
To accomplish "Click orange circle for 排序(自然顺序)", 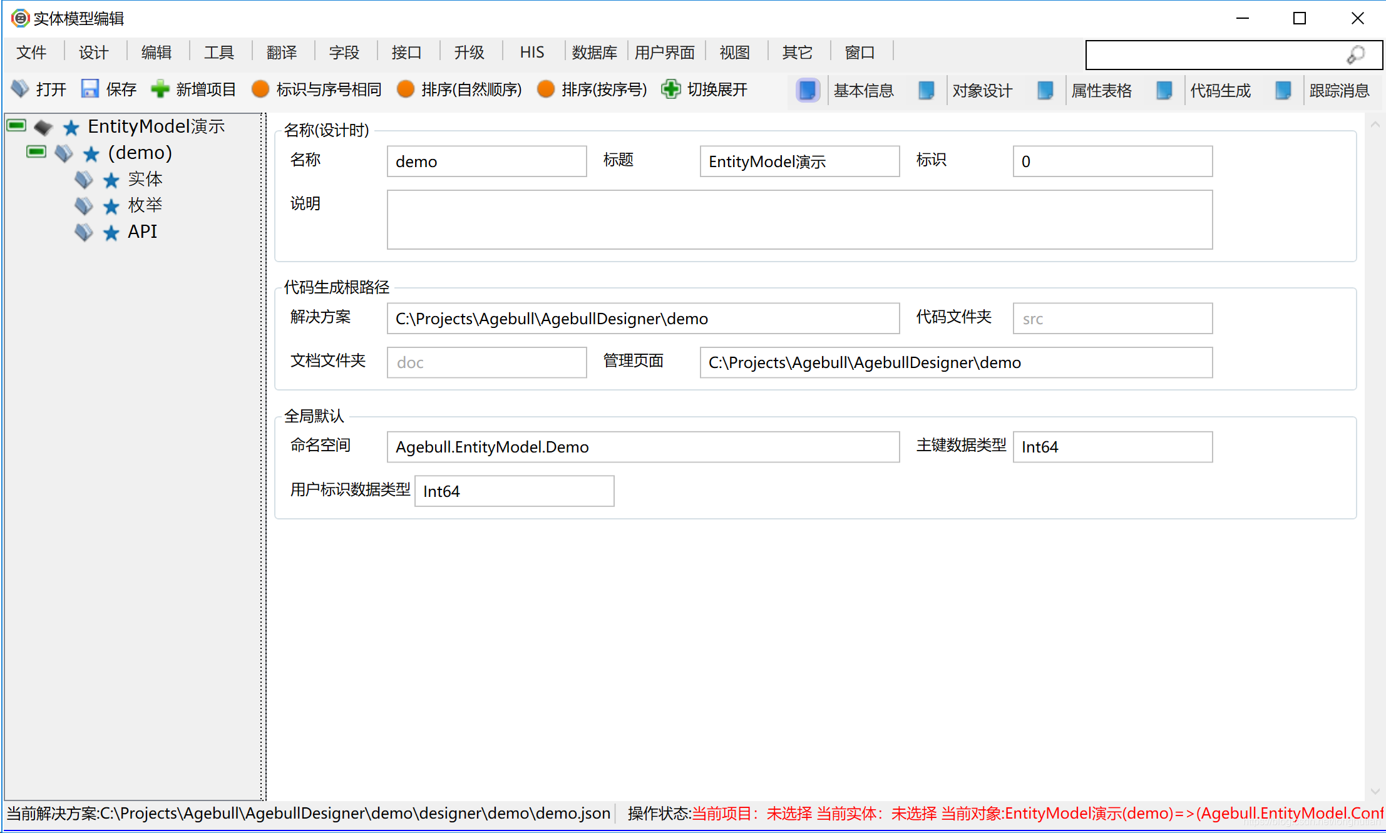I will pyautogui.click(x=406, y=89).
